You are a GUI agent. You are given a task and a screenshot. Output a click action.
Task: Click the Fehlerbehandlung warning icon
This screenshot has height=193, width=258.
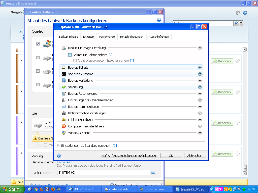(x=64, y=120)
